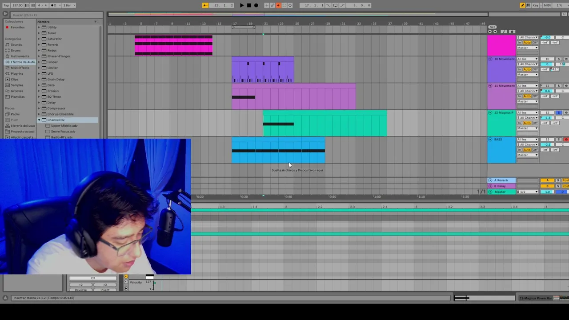
Task: Click the Previous Locator arrow
Action: tap(490, 32)
